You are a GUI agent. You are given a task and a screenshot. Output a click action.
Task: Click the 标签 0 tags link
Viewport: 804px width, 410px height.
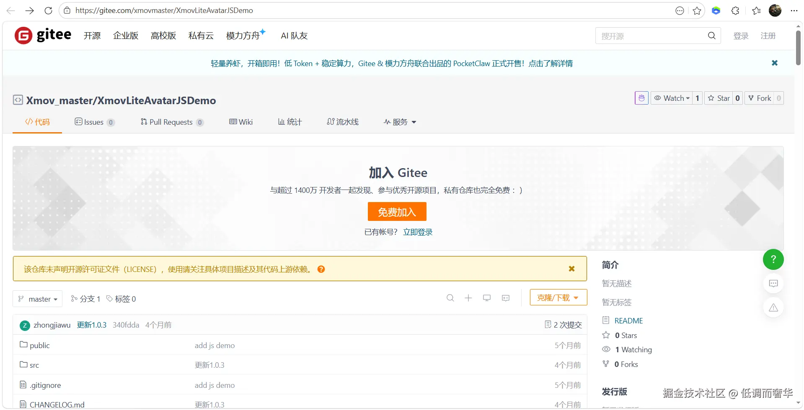(121, 299)
